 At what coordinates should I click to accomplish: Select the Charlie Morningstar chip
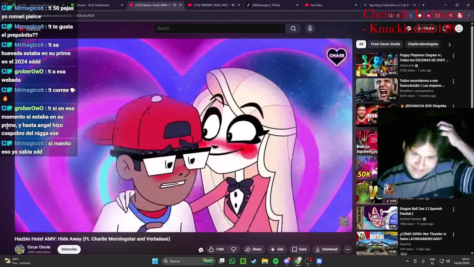423,44
